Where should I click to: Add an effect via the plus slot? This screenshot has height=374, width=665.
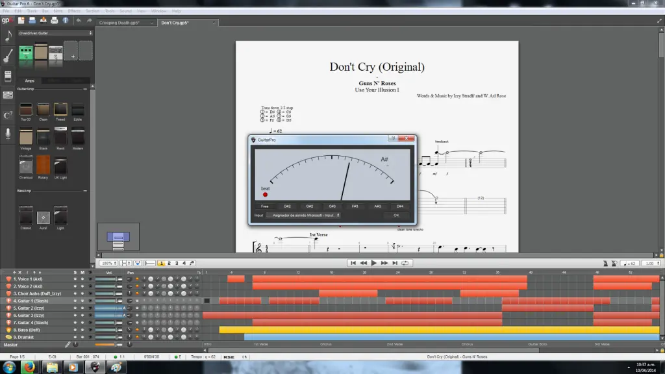click(x=71, y=51)
